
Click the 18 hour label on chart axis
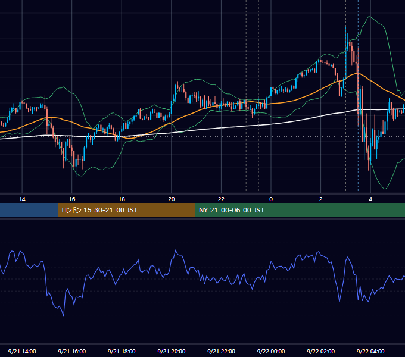click(121, 199)
